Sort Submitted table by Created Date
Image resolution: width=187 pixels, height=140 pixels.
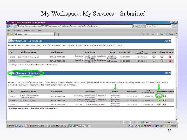click(x=132, y=92)
